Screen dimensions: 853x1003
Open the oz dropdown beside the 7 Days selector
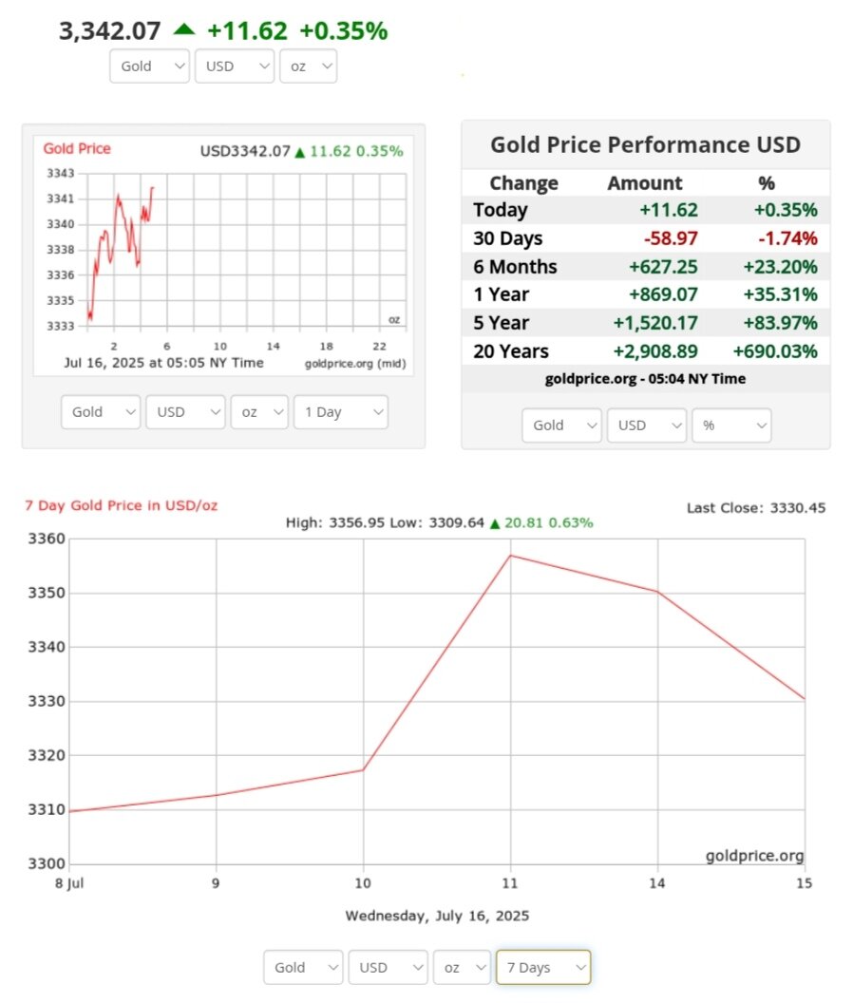(462, 968)
